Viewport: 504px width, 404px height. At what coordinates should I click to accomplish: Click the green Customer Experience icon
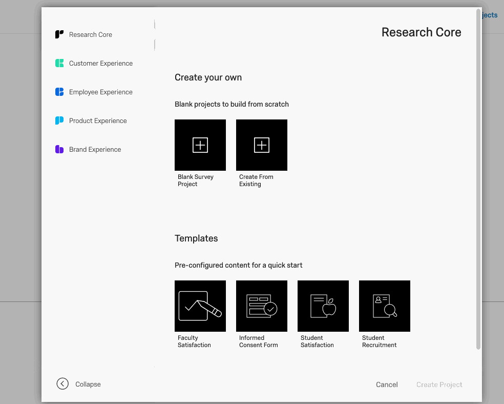click(59, 63)
